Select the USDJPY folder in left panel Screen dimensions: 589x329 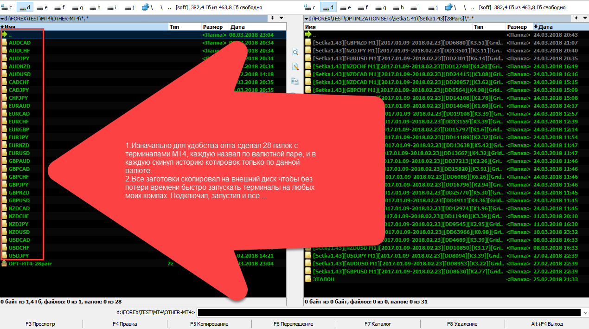19,256
